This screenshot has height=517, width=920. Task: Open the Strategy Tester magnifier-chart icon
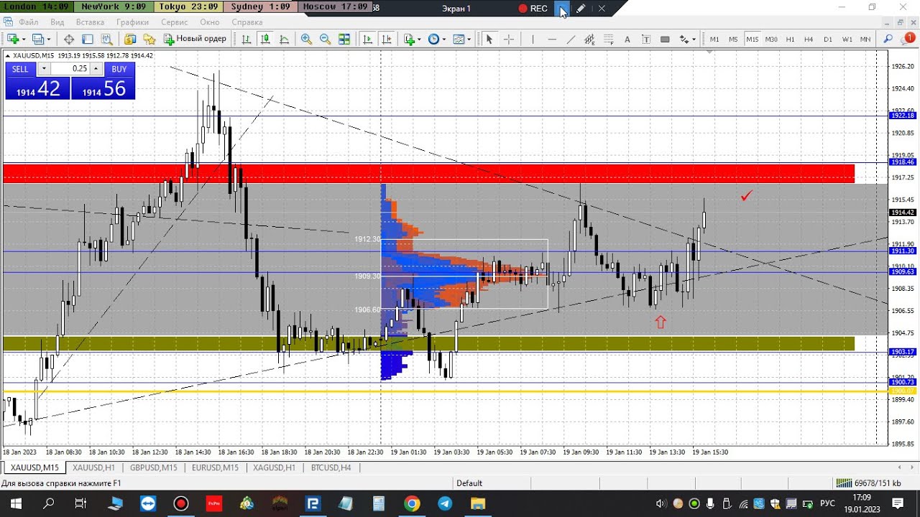coord(106,39)
